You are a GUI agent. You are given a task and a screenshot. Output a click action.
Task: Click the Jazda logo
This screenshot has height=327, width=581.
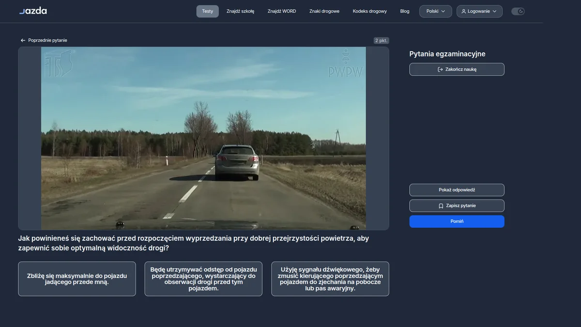pos(33,11)
